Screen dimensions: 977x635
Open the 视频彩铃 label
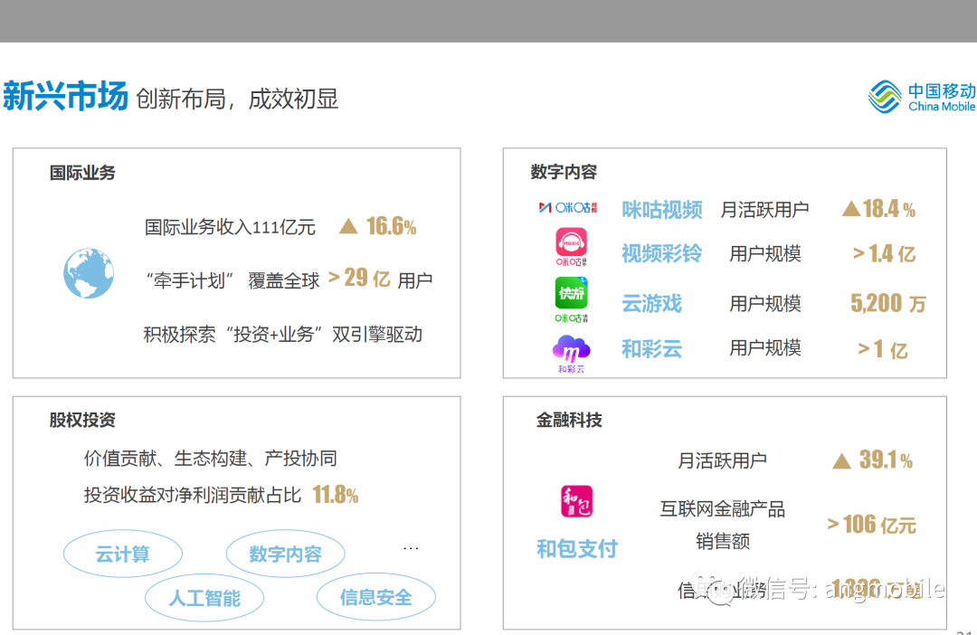661,253
